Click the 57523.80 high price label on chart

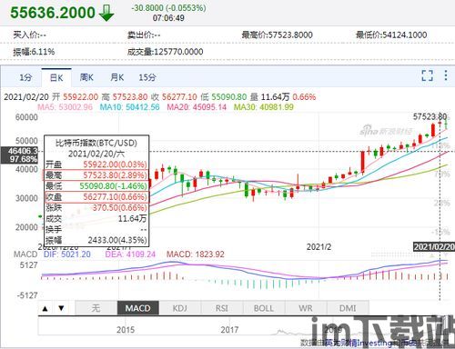[430, 116]
